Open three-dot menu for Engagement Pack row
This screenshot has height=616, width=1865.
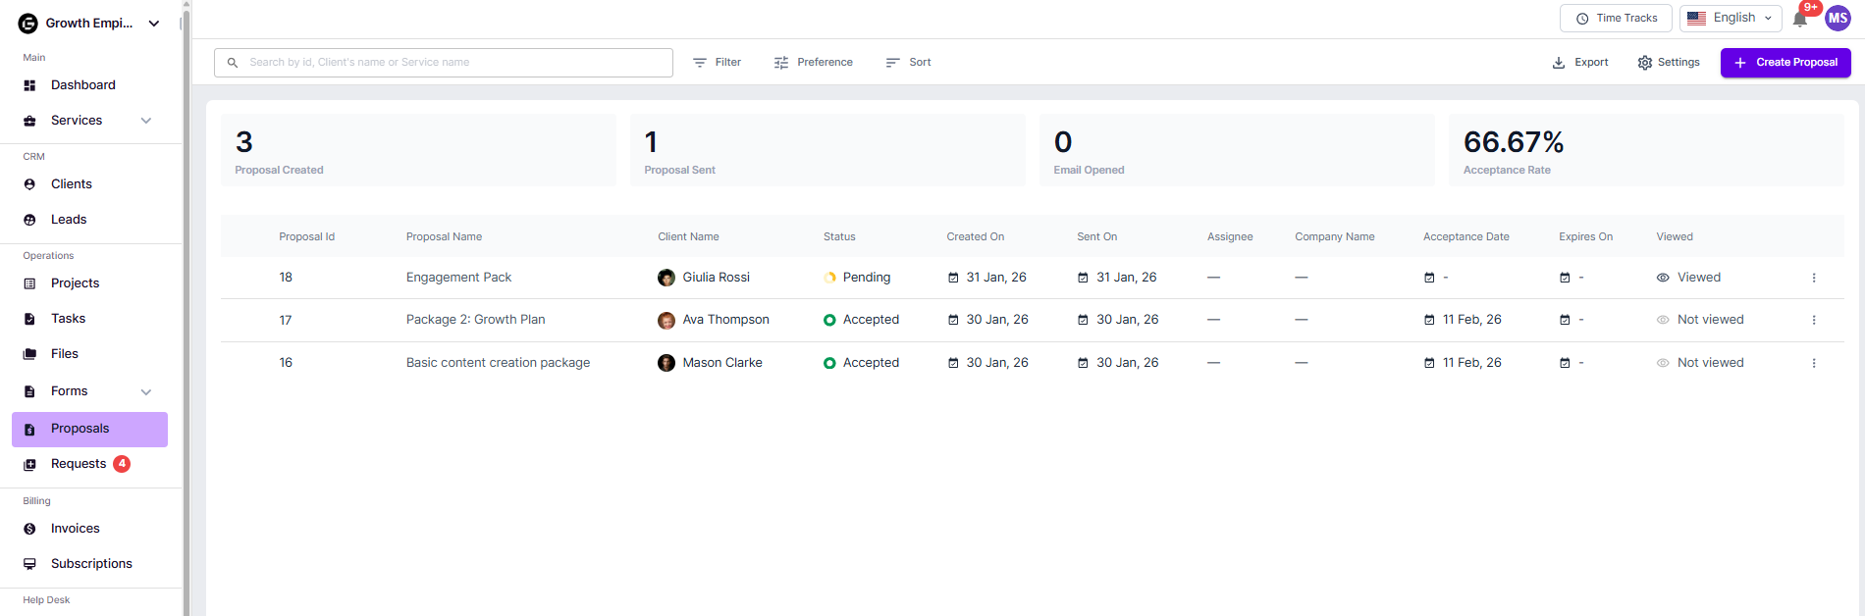[x=1813, y=278]
